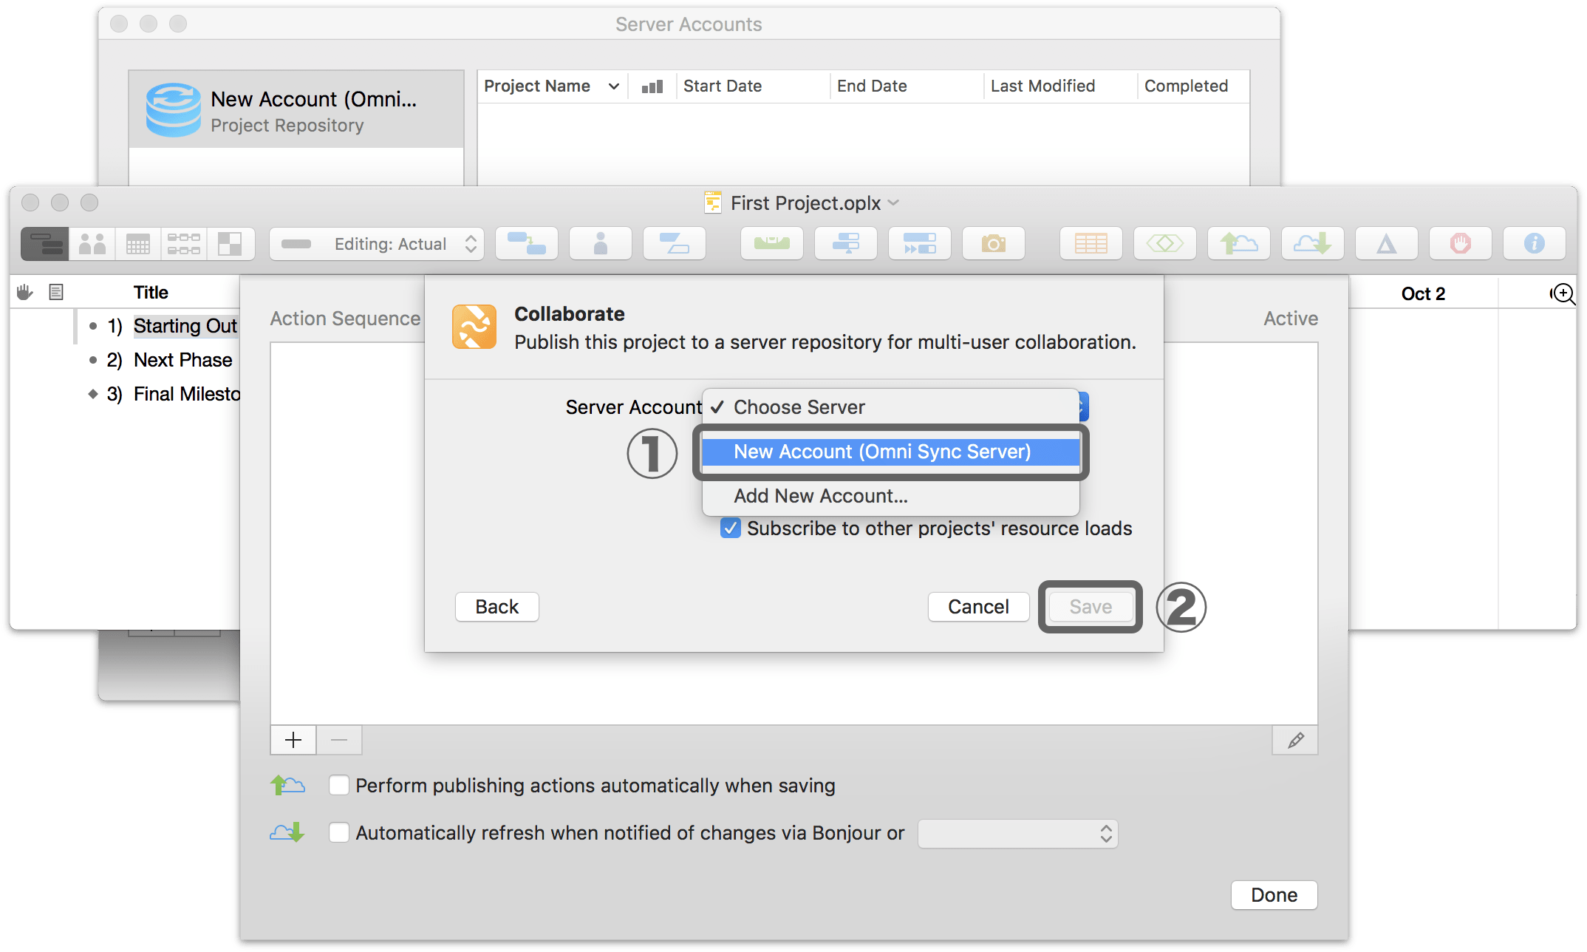Click the orange table Reports icon
Image resolution: width=1587 pixels, height=952 pixels.
1091,244
